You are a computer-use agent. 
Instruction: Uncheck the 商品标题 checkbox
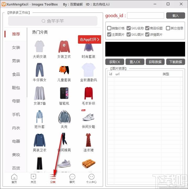(x=147, y=28)
